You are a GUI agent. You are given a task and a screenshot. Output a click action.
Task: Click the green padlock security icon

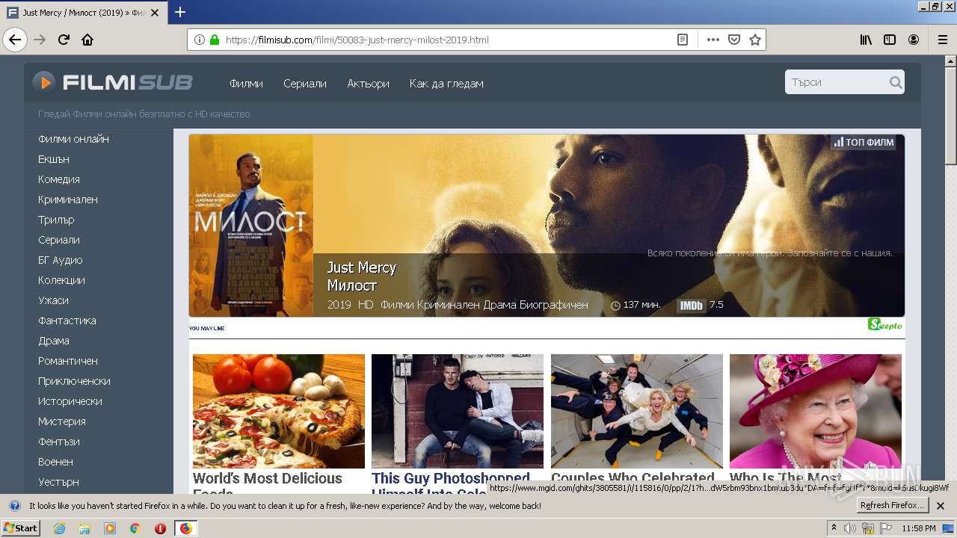pos(215,40)
